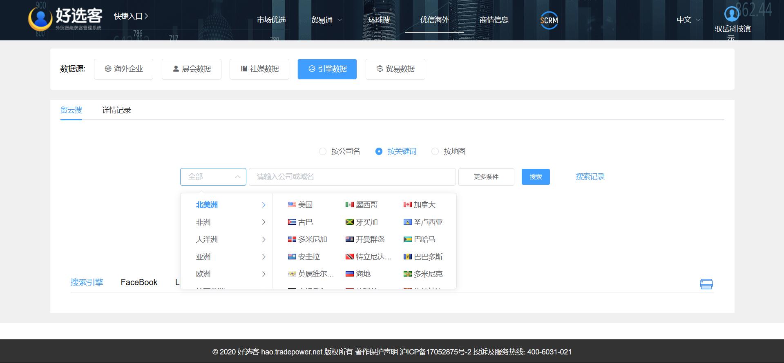This screenshot has width=784, height=363.
Task: Open the 快捷入口 quick entry
Action: tap(131, 16)
